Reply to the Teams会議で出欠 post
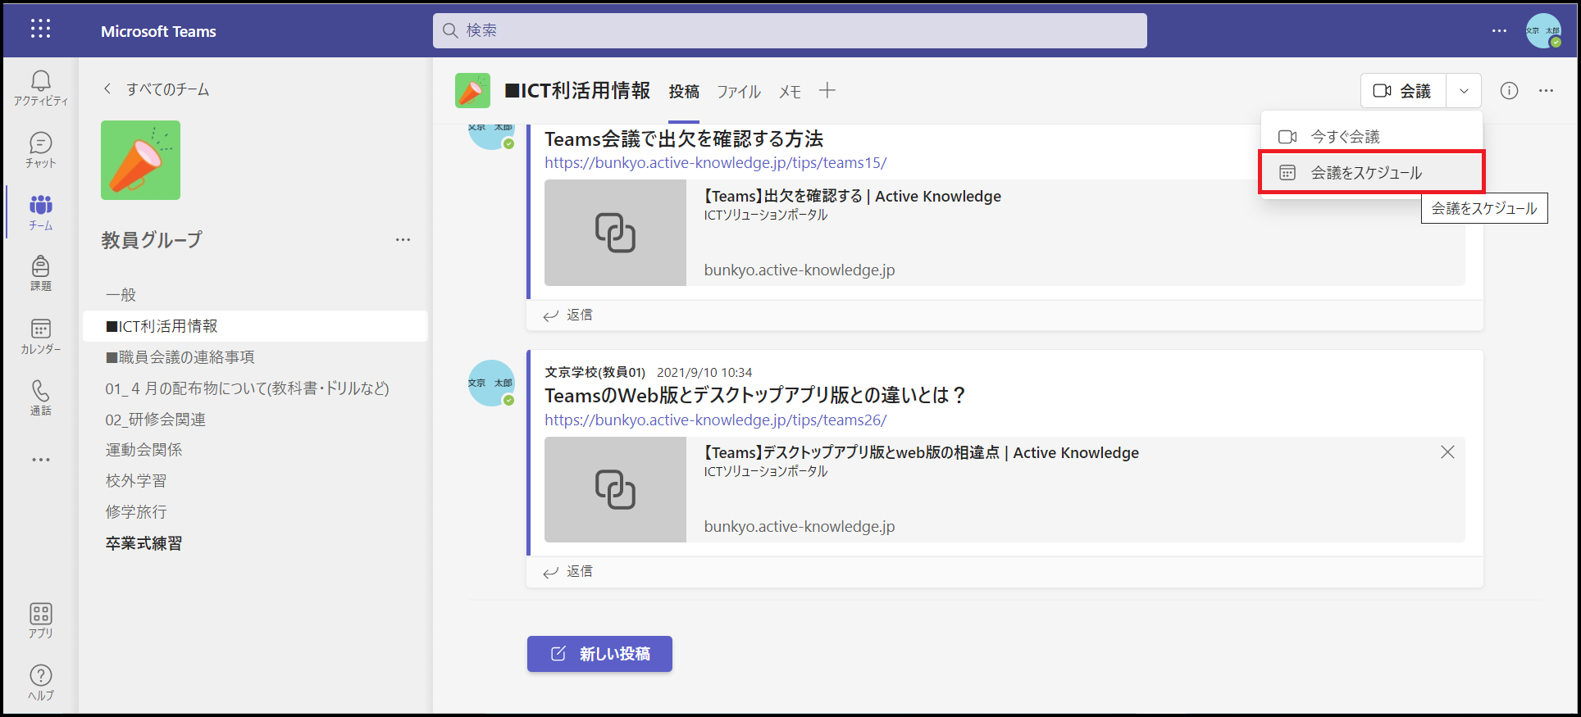 coord(568,315)
